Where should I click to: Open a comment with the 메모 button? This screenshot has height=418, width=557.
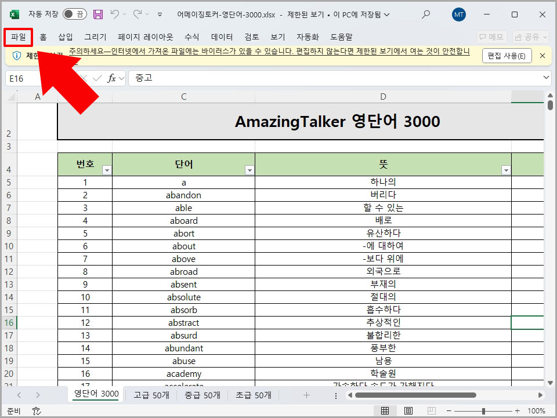point(491,37)
